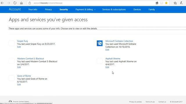This screenshot has width=186, height=104.
Task: Change language via English (United States) link
Action: (x=21, y=101)
